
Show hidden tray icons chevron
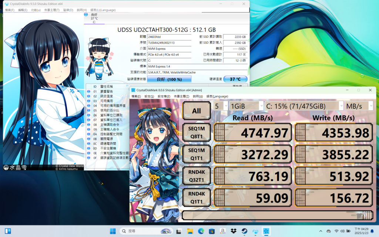click(321, 231)
